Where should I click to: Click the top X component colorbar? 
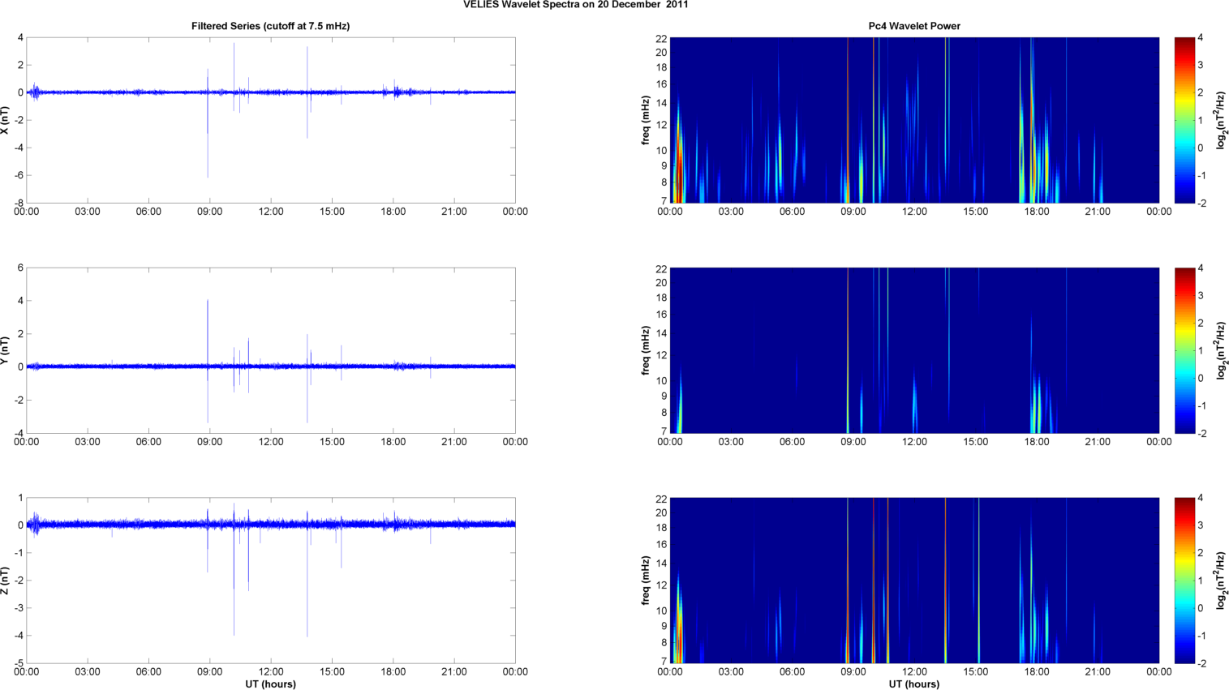pyautogui.click(x=1184, y=120)
